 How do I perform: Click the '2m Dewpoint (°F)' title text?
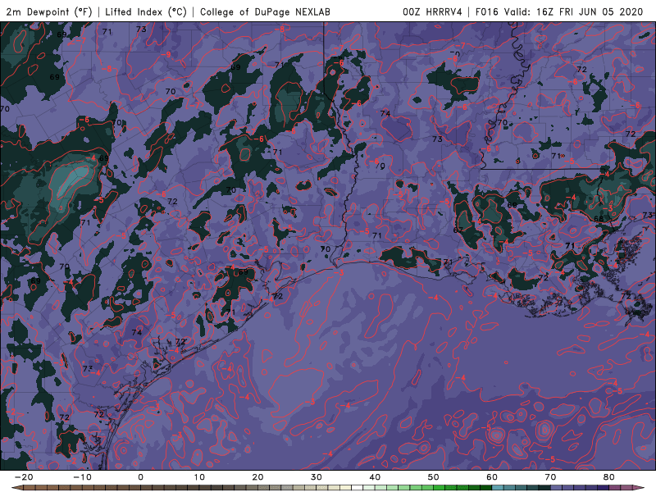pos(49,12)
